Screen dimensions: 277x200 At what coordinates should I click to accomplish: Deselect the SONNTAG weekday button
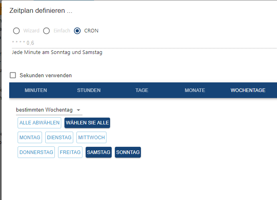tap(128, 152)
